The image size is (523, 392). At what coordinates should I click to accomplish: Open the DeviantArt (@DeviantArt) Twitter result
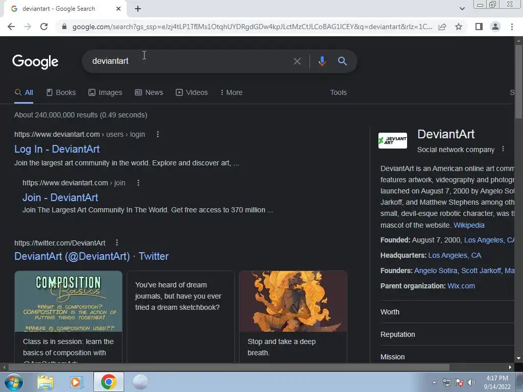(91, 256)
